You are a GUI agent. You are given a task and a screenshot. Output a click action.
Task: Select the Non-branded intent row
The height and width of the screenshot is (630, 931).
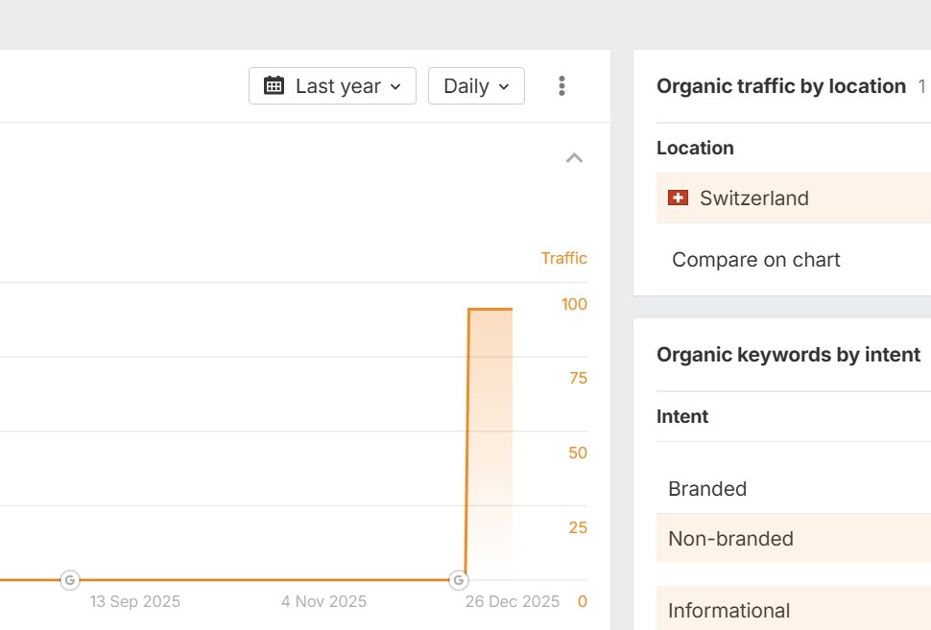(730, 539)
